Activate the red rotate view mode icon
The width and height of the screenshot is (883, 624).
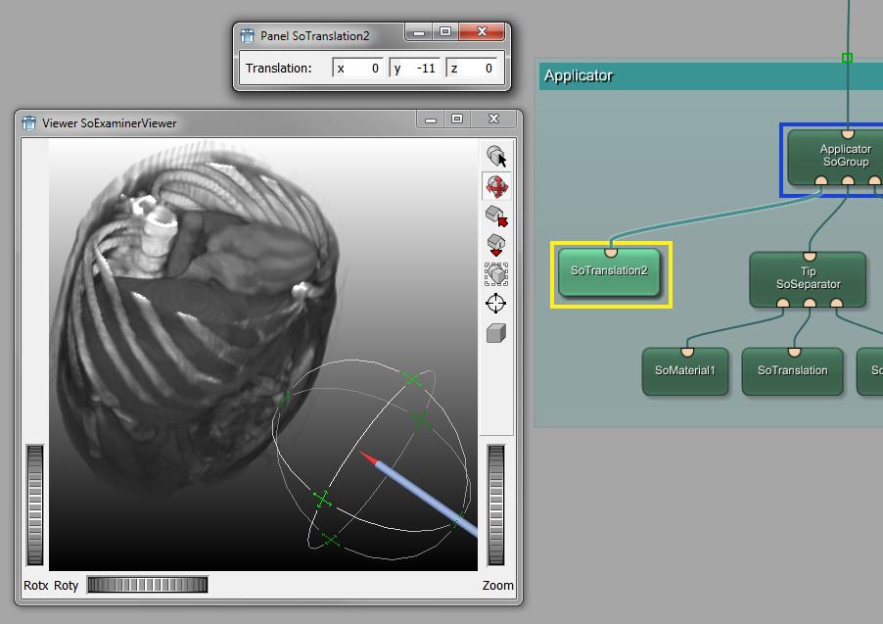(x=496, y=186)
